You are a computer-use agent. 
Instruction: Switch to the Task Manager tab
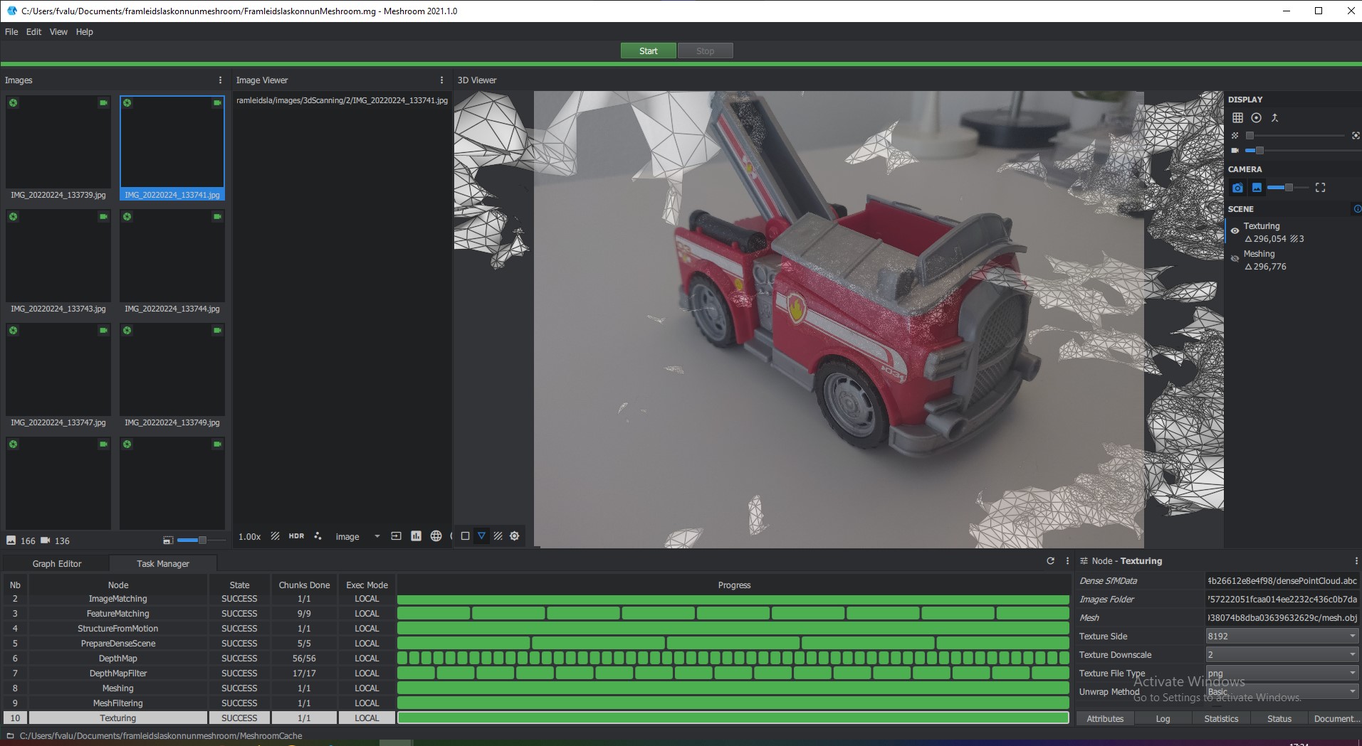coord(163,564)
